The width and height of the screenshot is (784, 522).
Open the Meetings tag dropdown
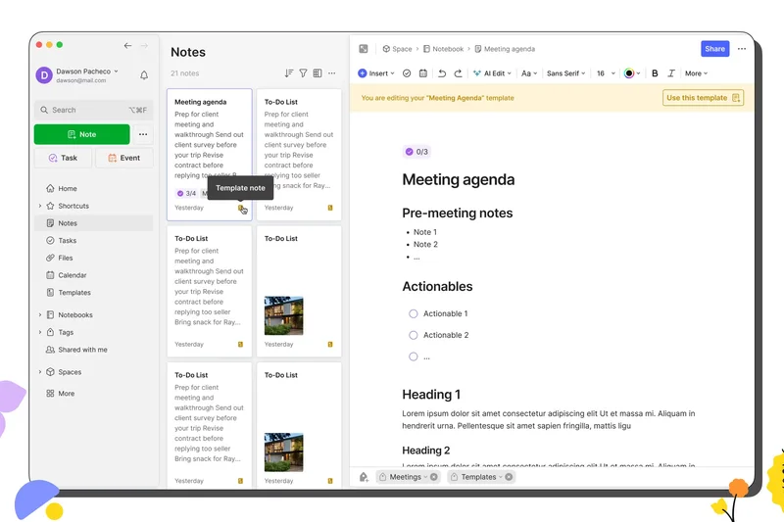click(x=425, y=477)
